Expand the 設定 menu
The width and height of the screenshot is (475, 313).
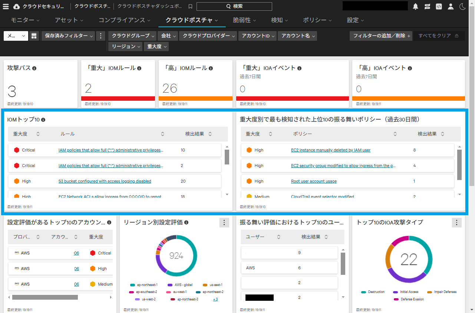pos(356,20)
